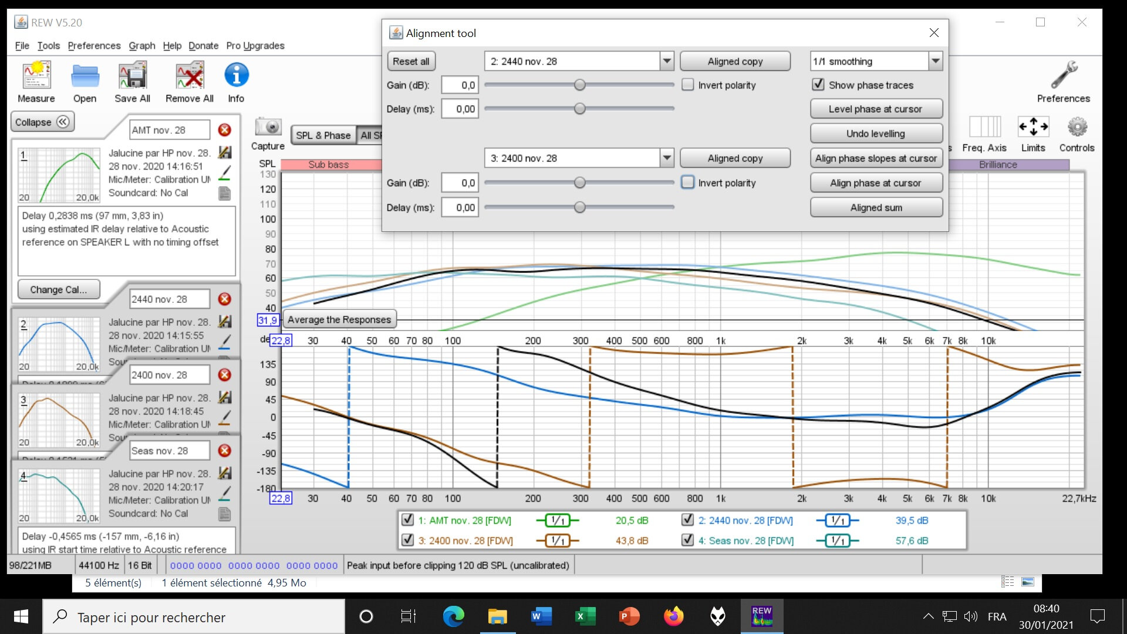Open the 1/1 smoothing dropdown
The width and height of the screenshot is (1127, 634).
pyautogui.click(x=935, y=61)
